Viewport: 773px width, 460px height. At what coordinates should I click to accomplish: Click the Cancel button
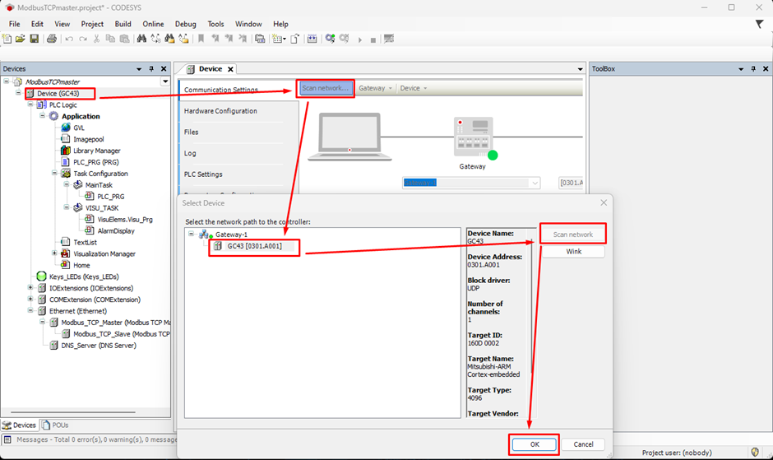coord(583,444)
